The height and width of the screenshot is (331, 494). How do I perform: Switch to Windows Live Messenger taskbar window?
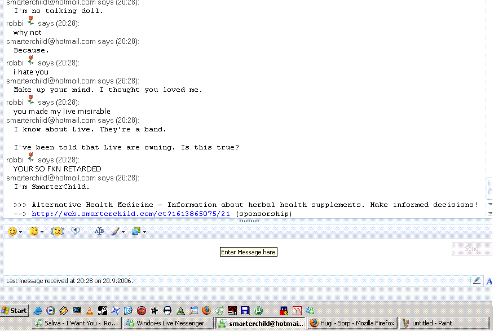click(x=168, y=323)
